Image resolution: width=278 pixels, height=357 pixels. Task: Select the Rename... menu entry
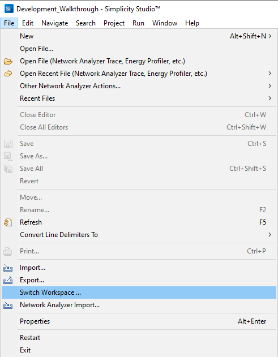[139, 210]
